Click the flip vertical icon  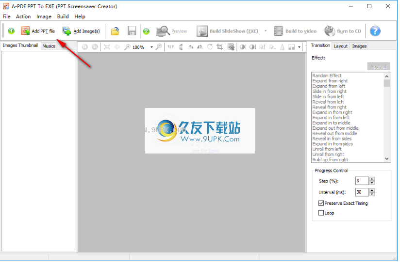point(181,47)
